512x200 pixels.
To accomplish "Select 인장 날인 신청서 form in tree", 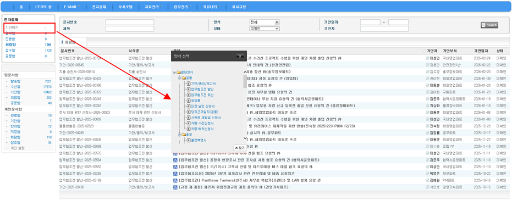I will (x=202, y=106).
